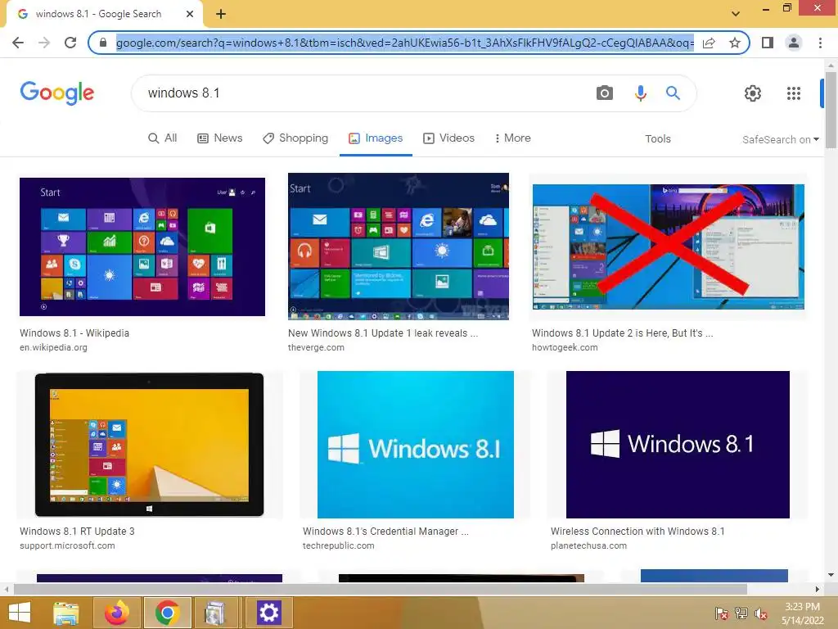Screen dimensions: 838x629
Task: Click 'Windows 8.1 - Wikipedia' title link
Action: click(74, 333)
